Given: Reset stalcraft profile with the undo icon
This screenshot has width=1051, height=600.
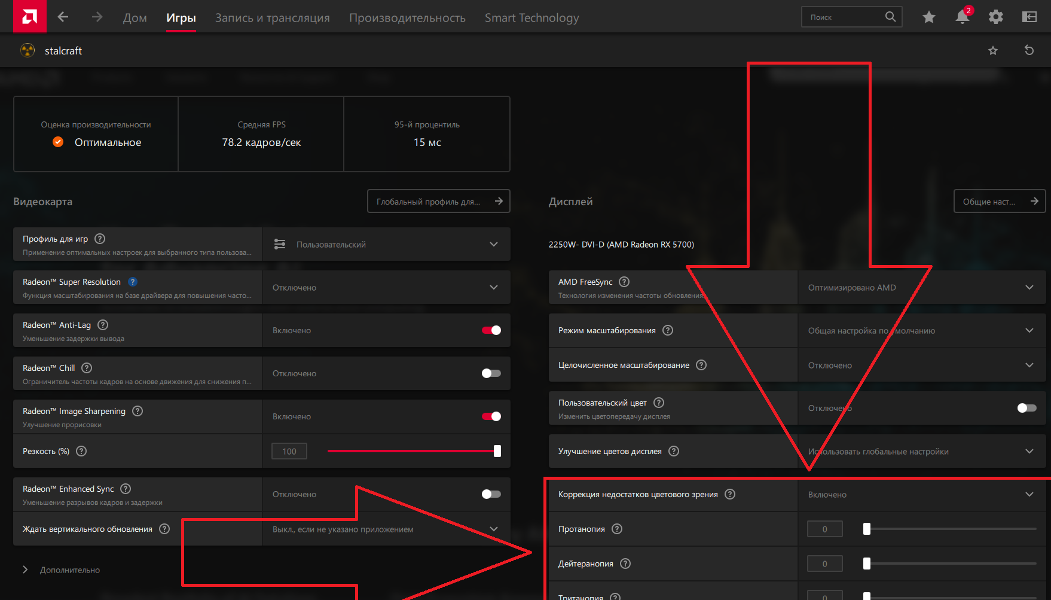Looking at the screenshot, I should 1029,50.
